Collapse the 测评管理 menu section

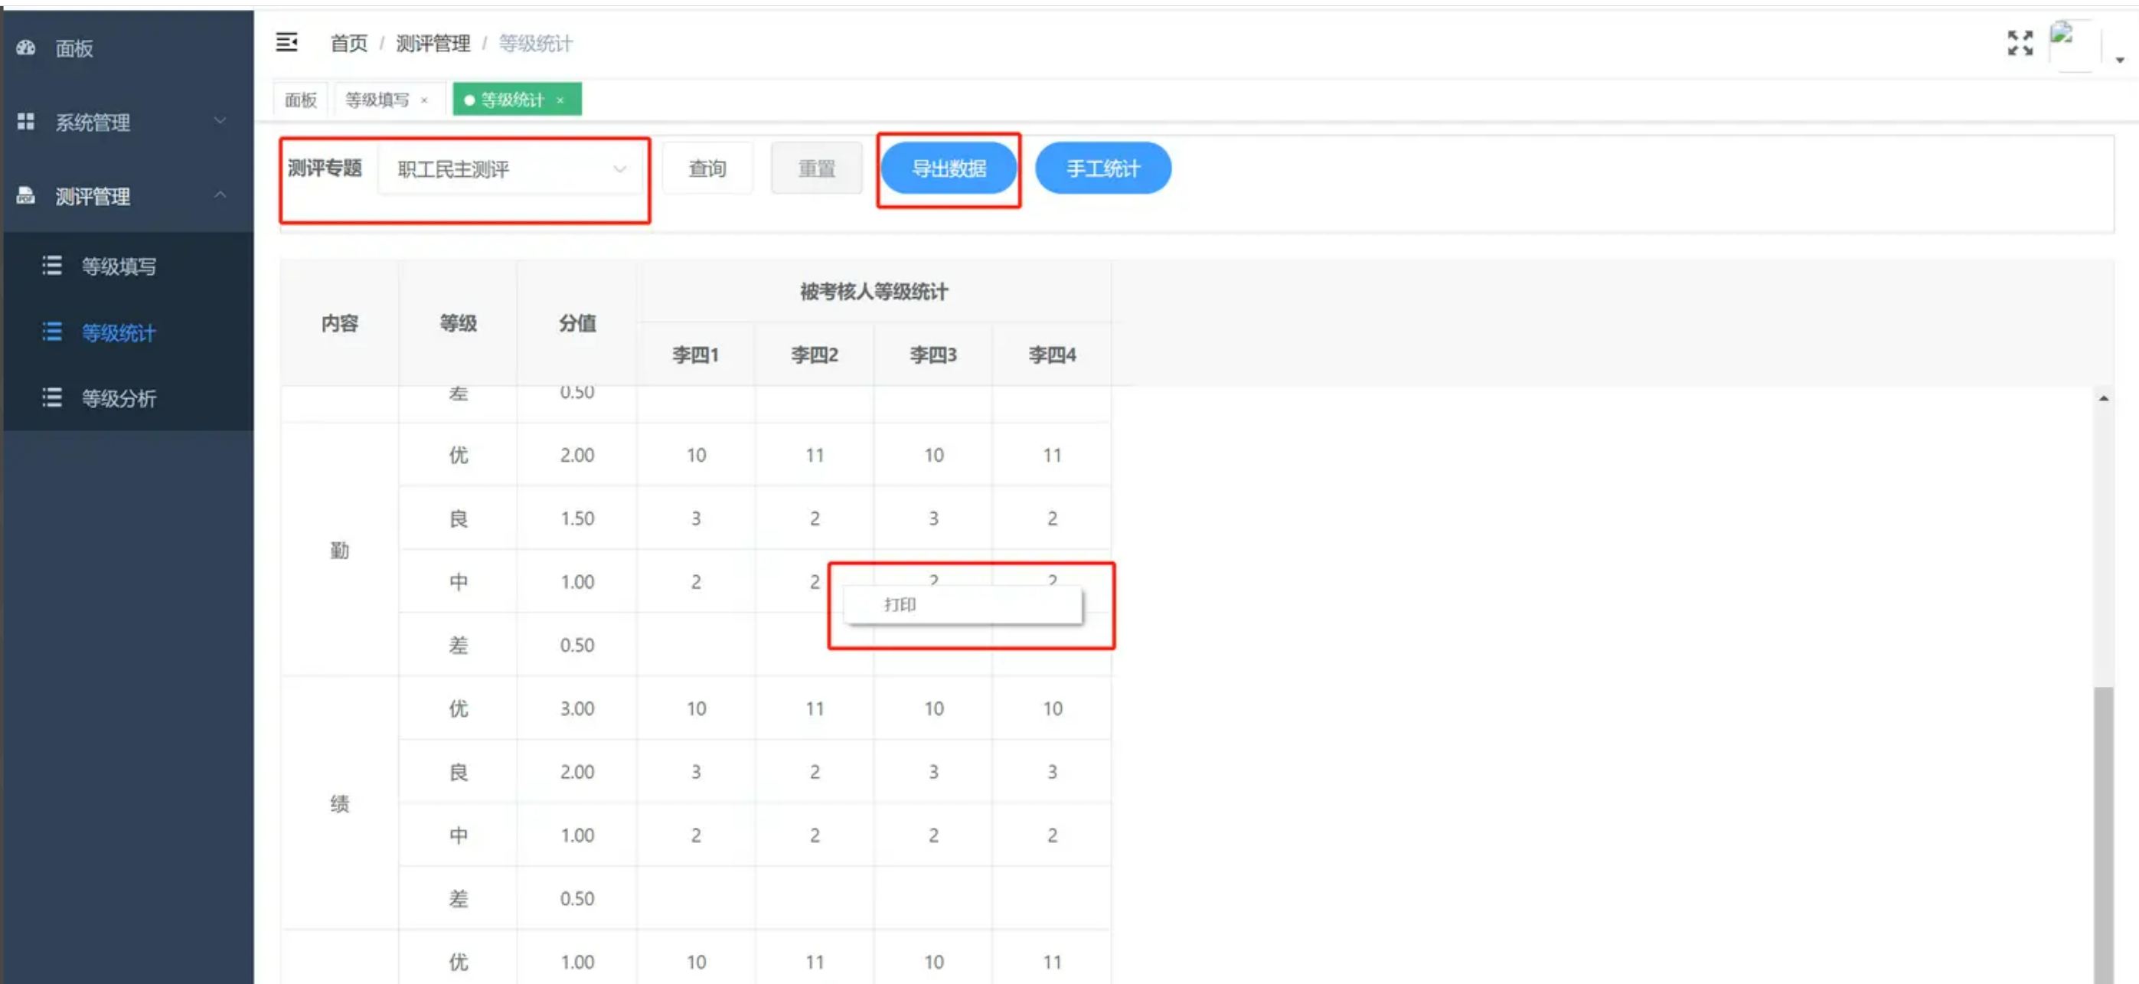[220, 196]
